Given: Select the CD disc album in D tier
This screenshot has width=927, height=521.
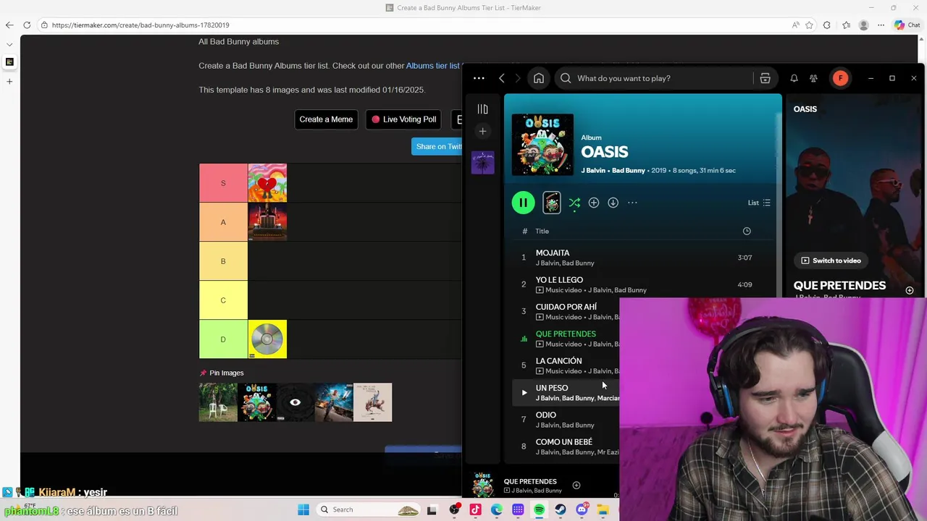Looking at the screenshot, I should pyautogui.click(x=267, y=339).
